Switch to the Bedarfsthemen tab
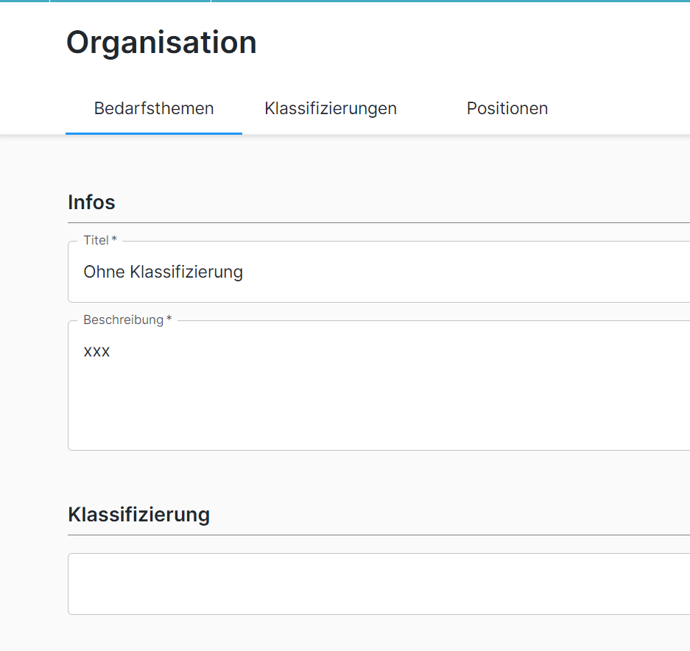 tap(154, 108)
